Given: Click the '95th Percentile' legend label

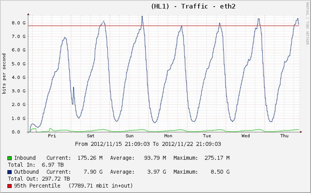Looking at the screenshot, I should tap(37, 186).
